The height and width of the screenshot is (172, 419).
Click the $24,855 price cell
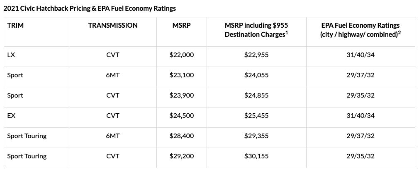coord(256,96)
